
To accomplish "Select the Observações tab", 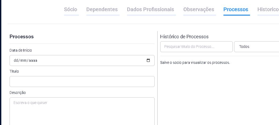I will 199,9.
